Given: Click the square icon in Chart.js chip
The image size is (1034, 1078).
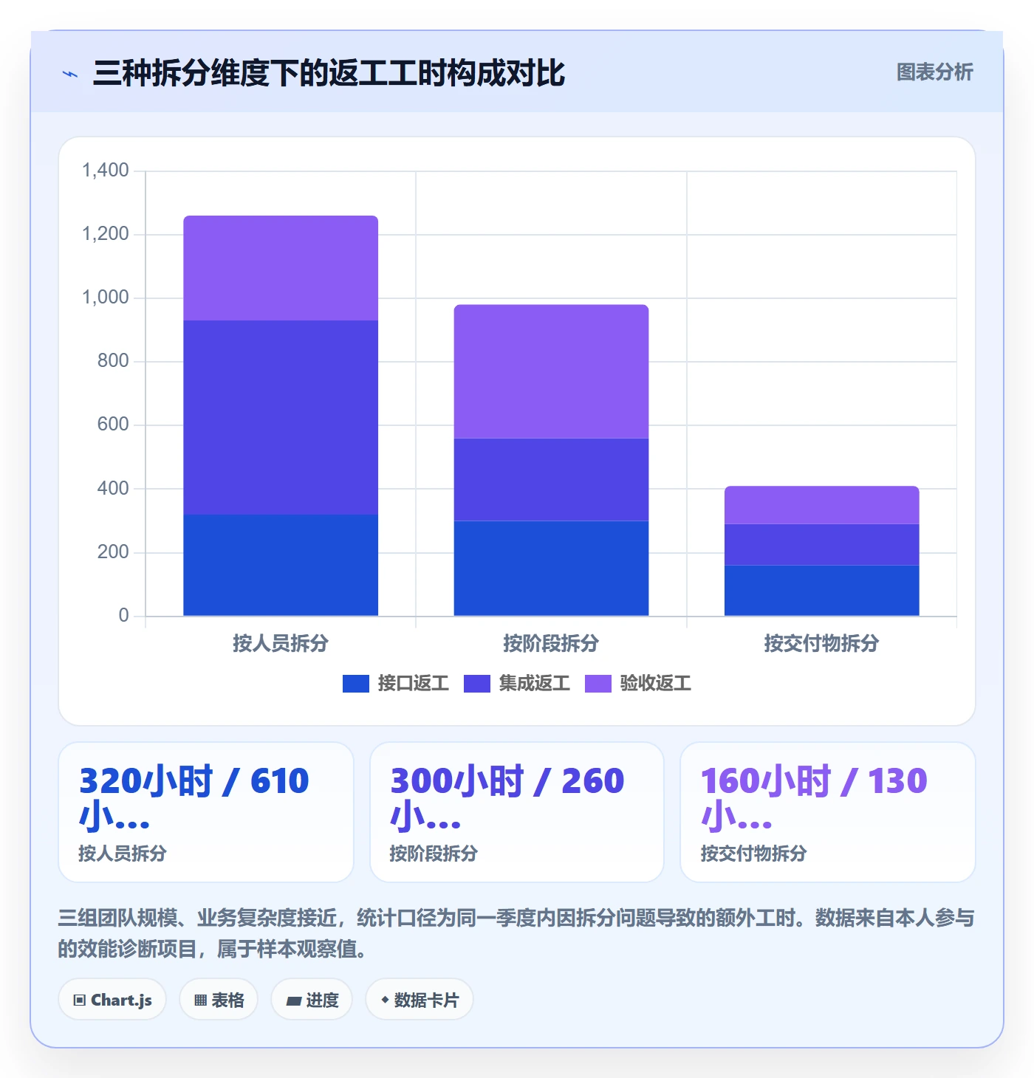Looking at the screenshot, I should coord(80,1000).
